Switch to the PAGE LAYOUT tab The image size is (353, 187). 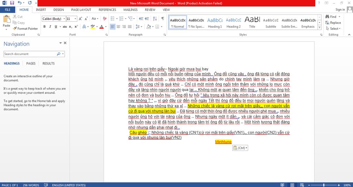(x=81, y=10)
